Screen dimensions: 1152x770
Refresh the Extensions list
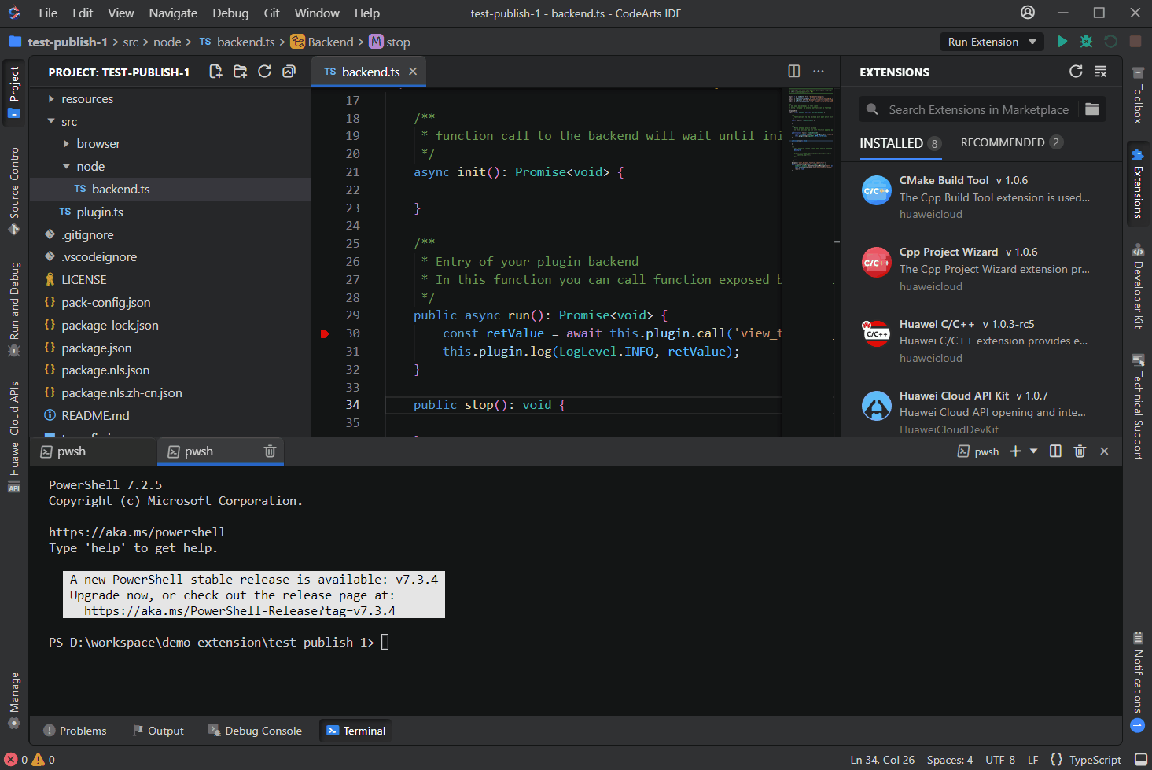click(1076, 72)
